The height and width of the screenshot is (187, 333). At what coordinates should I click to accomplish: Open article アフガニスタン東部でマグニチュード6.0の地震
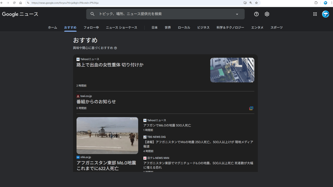pyautogui.click(x=198, y=165)
